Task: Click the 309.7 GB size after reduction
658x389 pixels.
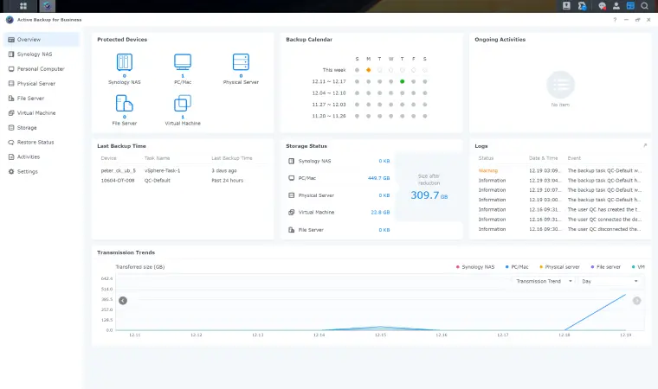Action: point(429,195)
